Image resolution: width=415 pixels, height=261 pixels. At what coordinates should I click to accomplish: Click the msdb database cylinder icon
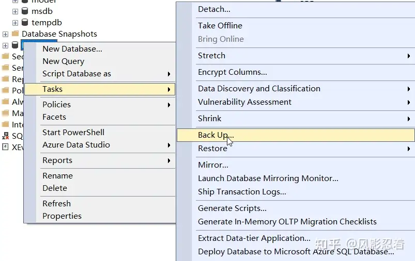coord(24,11)
